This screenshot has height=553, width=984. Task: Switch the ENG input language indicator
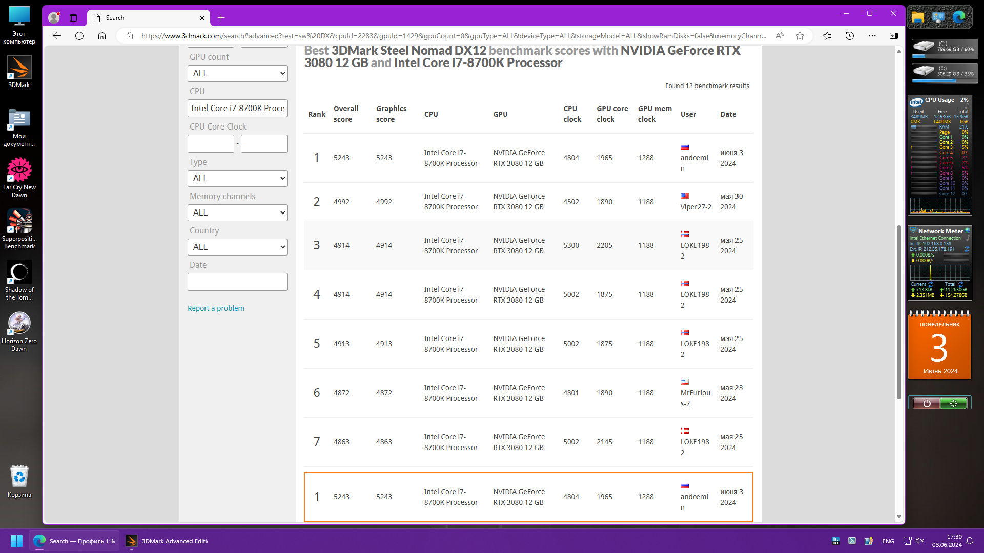(888, 541)
